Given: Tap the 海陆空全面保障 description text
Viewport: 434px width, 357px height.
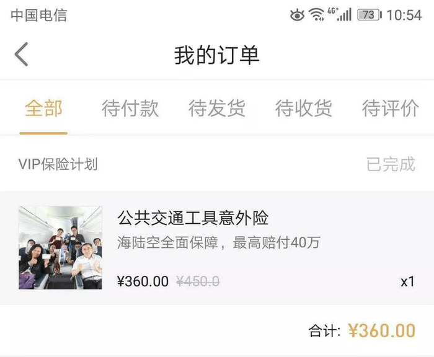Looking at the screenshot, I should pos(218,242).
